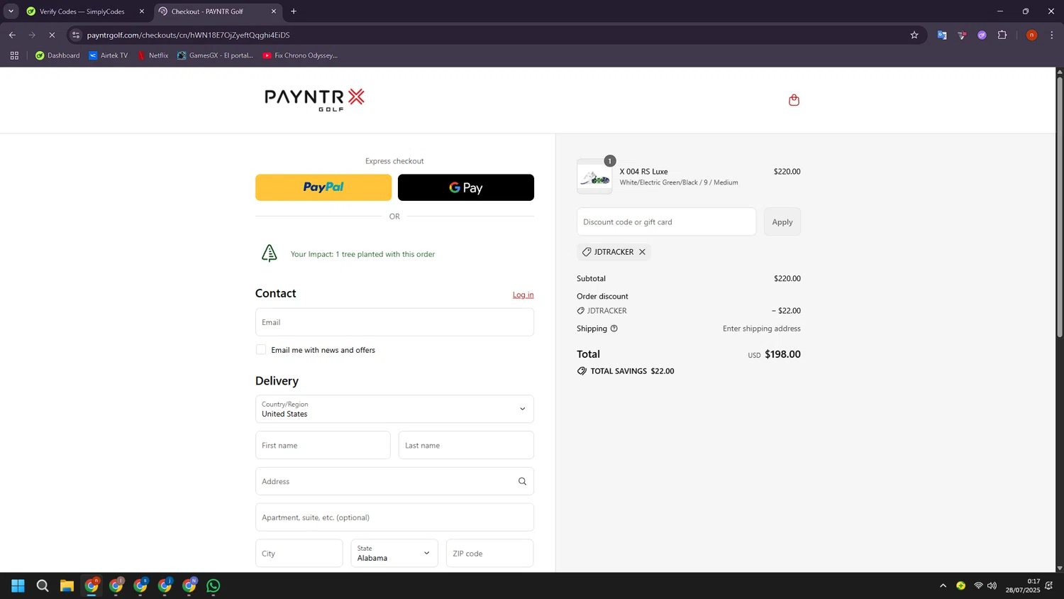Open the notifications bell icon
Image resolution: width=1064 pixels, height=599 pixels.
[x=1049, y=586]
